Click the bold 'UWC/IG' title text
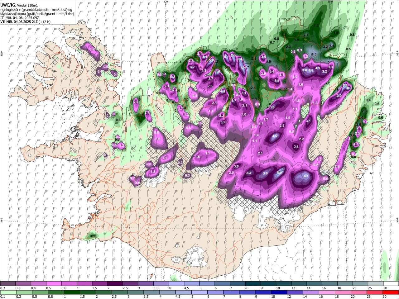The height and width of the screenshot is (299, 399). (7, 5)
